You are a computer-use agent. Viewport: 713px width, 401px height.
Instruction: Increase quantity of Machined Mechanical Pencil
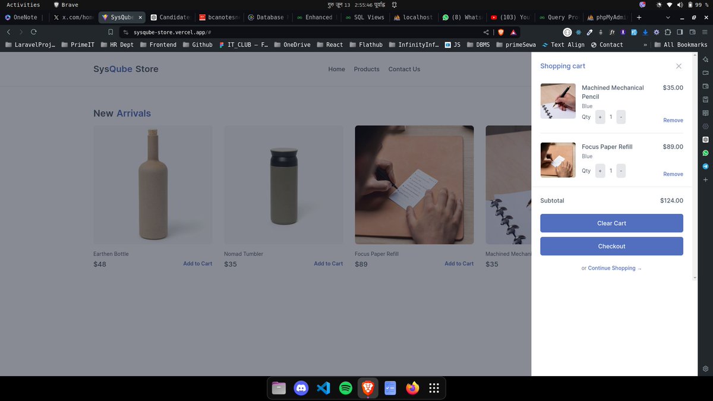(600, 117)
